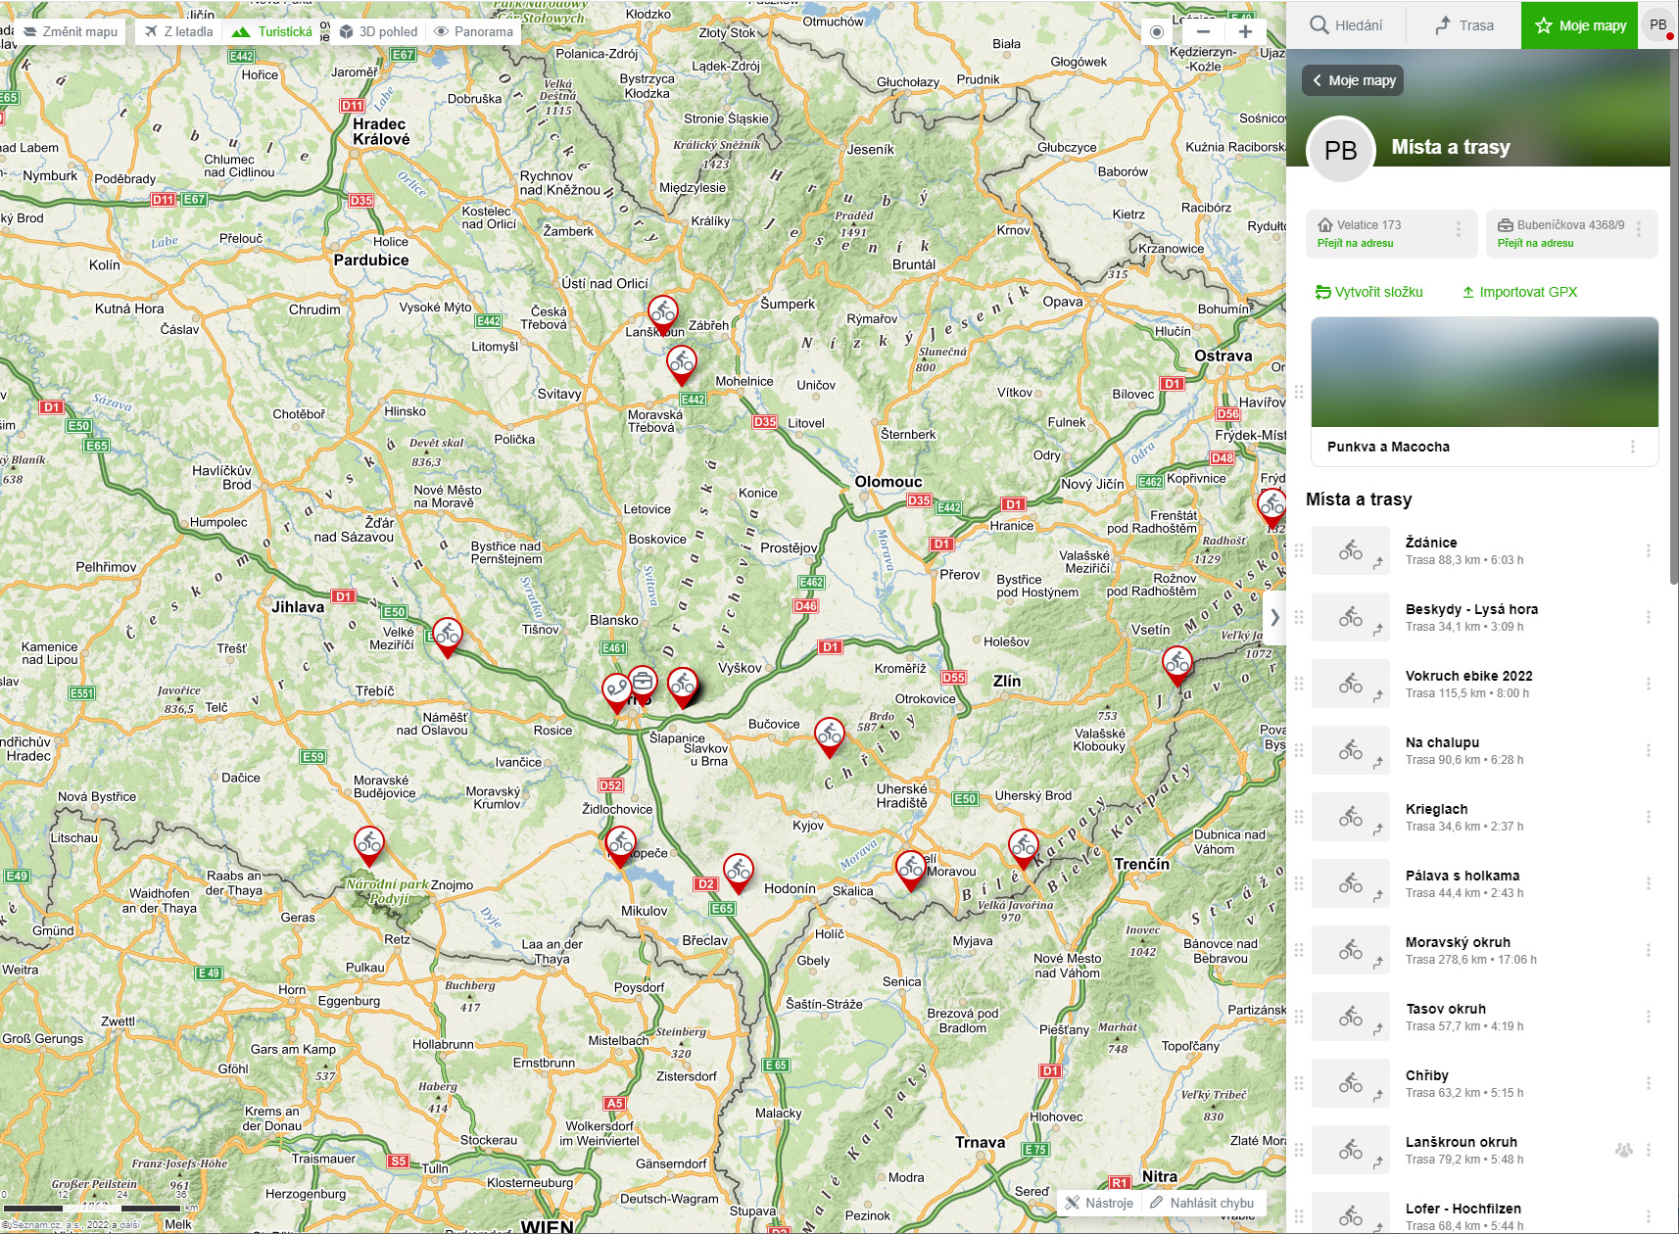Click the bike marker near Lanškroun
This screenshot has width=1679, height=1234.
663,313
